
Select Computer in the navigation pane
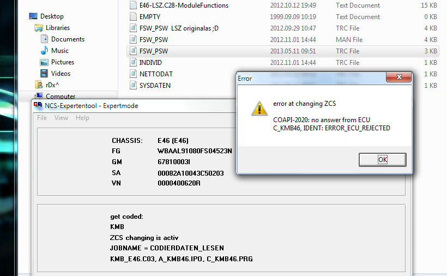61,97
